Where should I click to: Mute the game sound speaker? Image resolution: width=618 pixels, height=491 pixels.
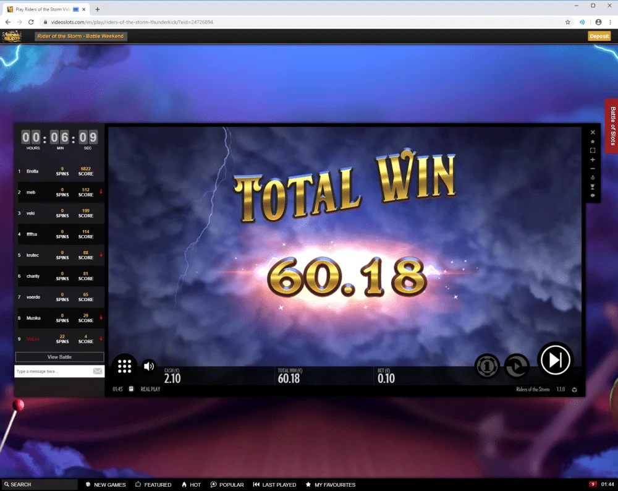coord(148,366)
